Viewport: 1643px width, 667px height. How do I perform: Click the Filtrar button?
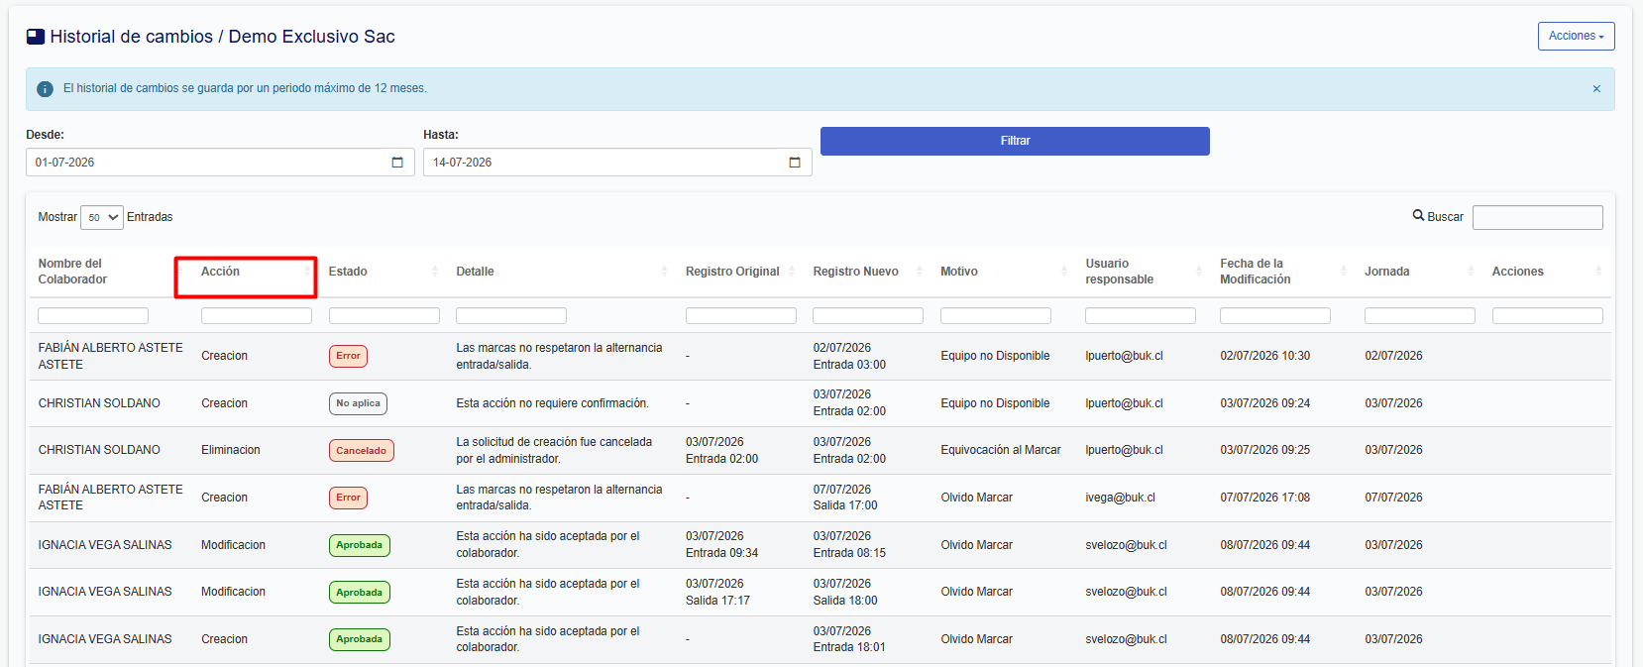(1015, 141)
